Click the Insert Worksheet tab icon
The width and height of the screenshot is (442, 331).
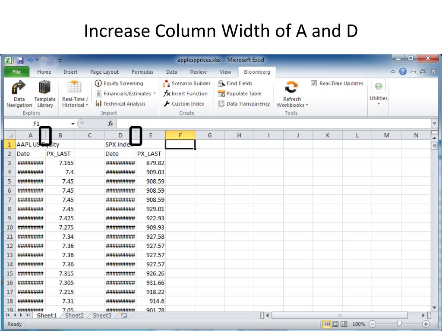point(124,315)
